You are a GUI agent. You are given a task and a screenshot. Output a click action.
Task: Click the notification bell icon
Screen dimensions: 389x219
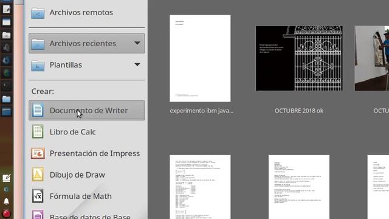[7, 201]
